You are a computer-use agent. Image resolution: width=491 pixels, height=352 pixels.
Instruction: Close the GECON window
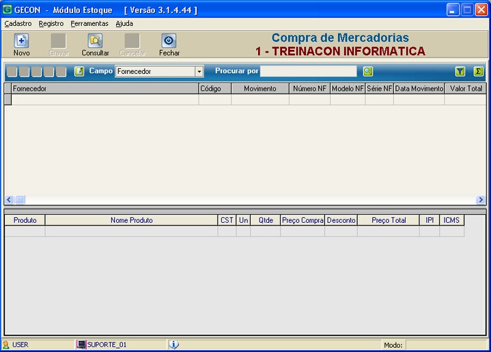click(x=481, y=10)
